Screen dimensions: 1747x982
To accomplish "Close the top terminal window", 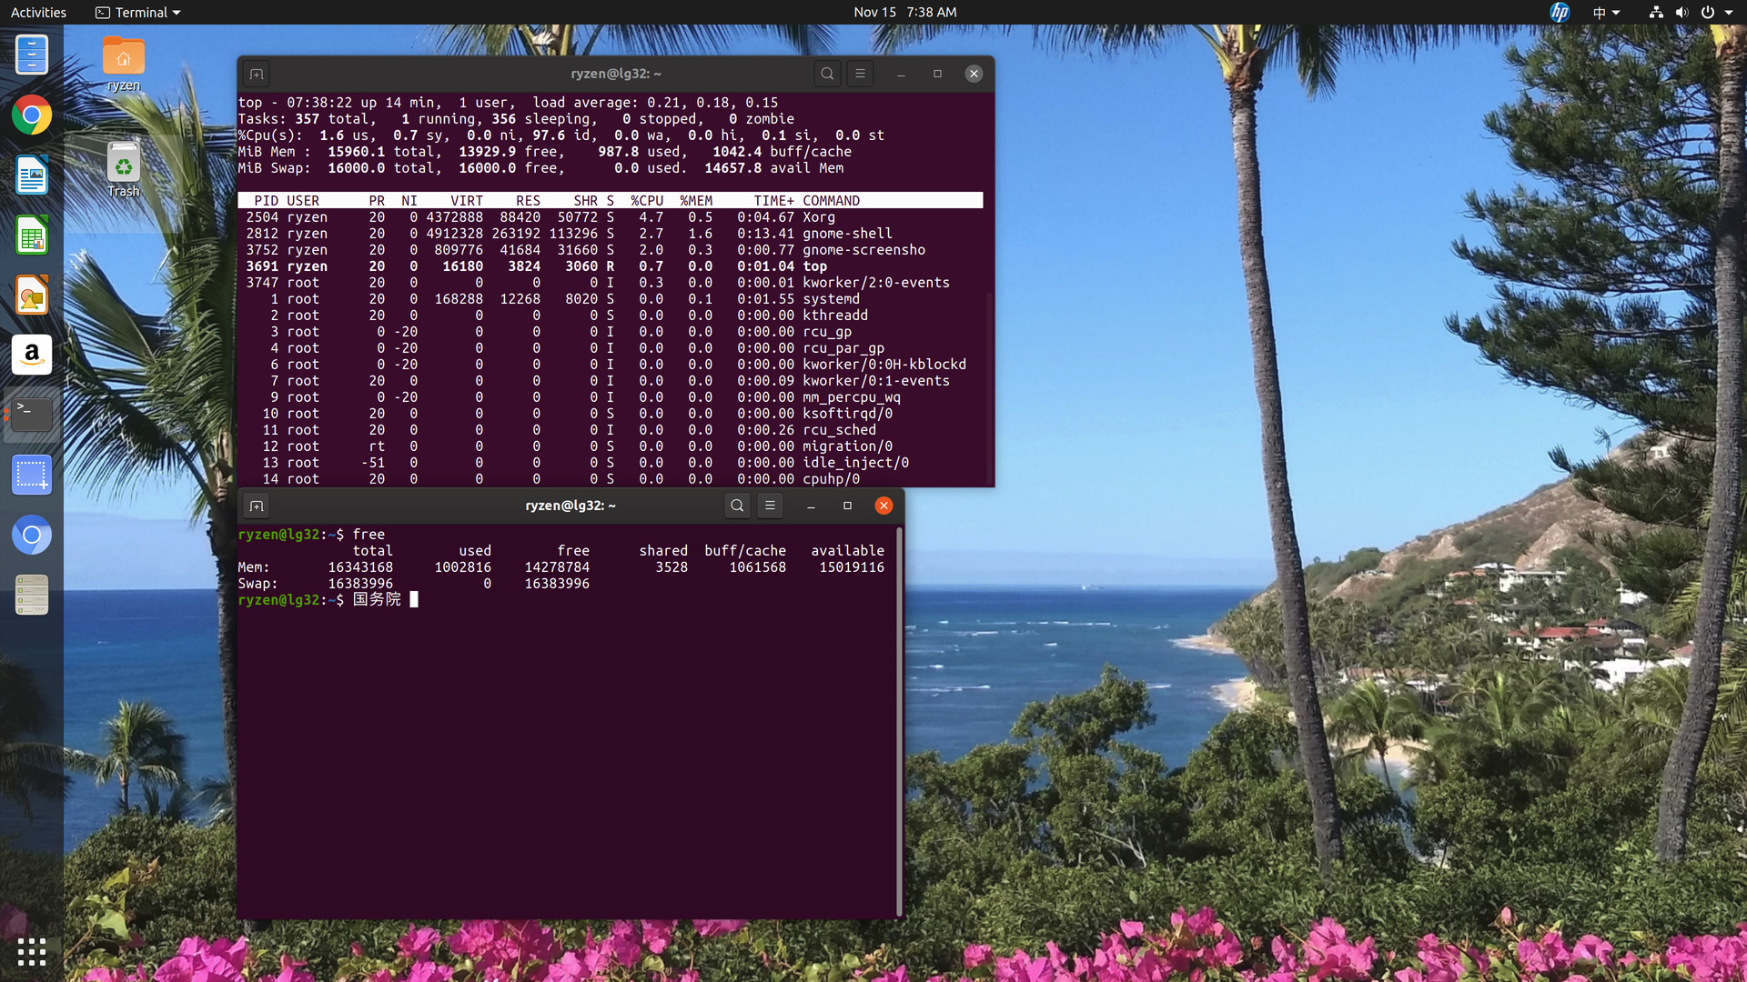I will [974, 75].
